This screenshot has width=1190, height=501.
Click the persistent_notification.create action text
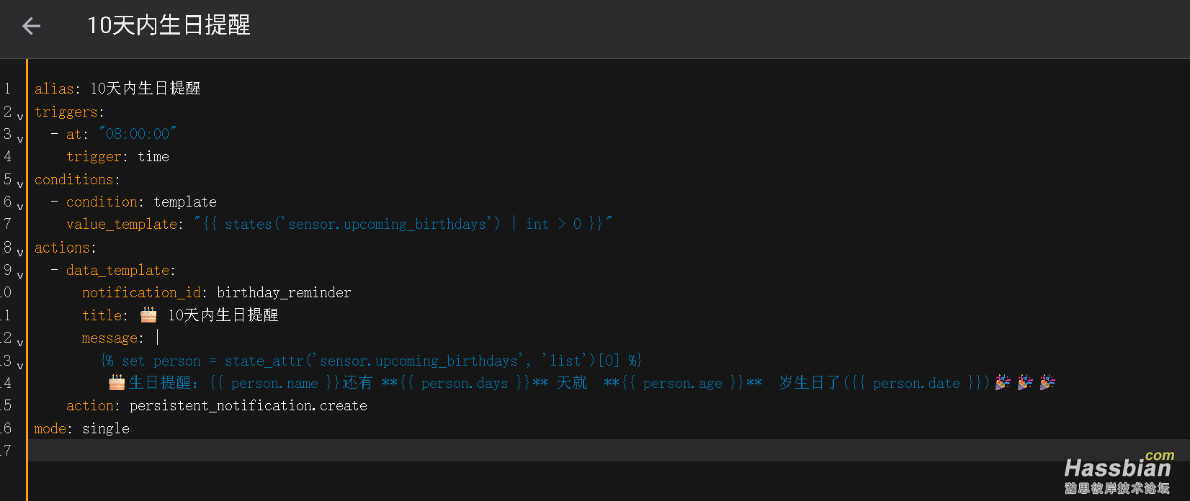pos(249,405)
